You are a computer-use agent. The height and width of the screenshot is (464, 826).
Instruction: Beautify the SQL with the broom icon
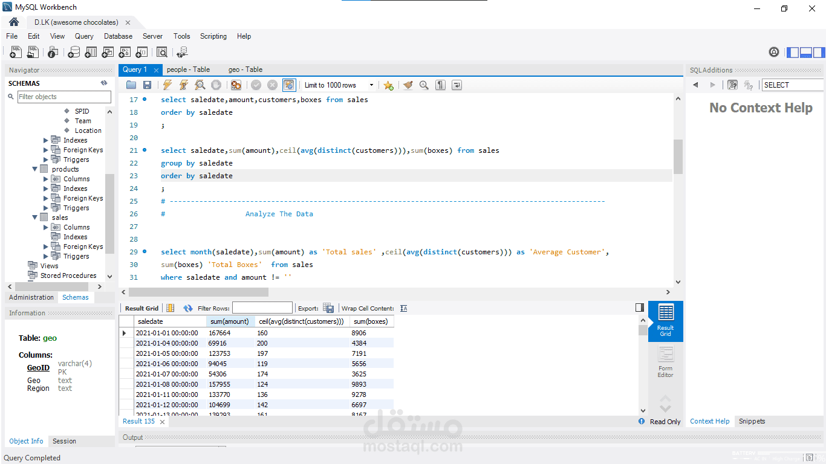tap(408, 85)
